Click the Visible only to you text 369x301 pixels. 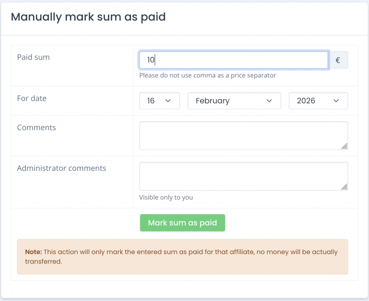(166, 197)
